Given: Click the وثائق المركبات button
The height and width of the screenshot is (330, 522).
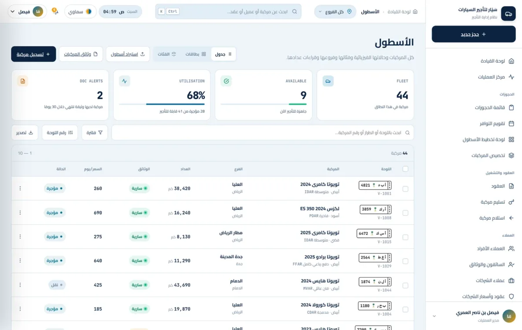Looking at the screenshot, I should 81,54.
